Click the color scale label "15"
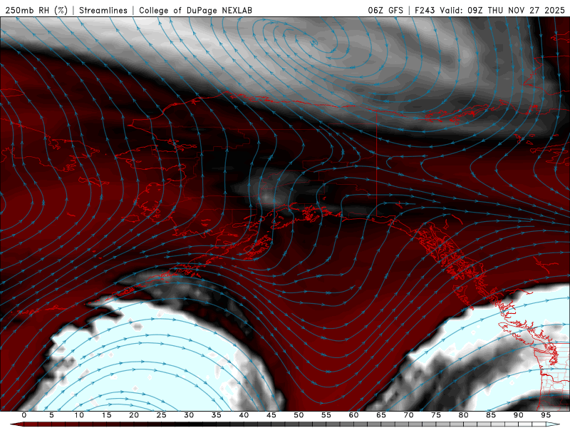This screenshot has height=428, width=570. tap(106, 415)
